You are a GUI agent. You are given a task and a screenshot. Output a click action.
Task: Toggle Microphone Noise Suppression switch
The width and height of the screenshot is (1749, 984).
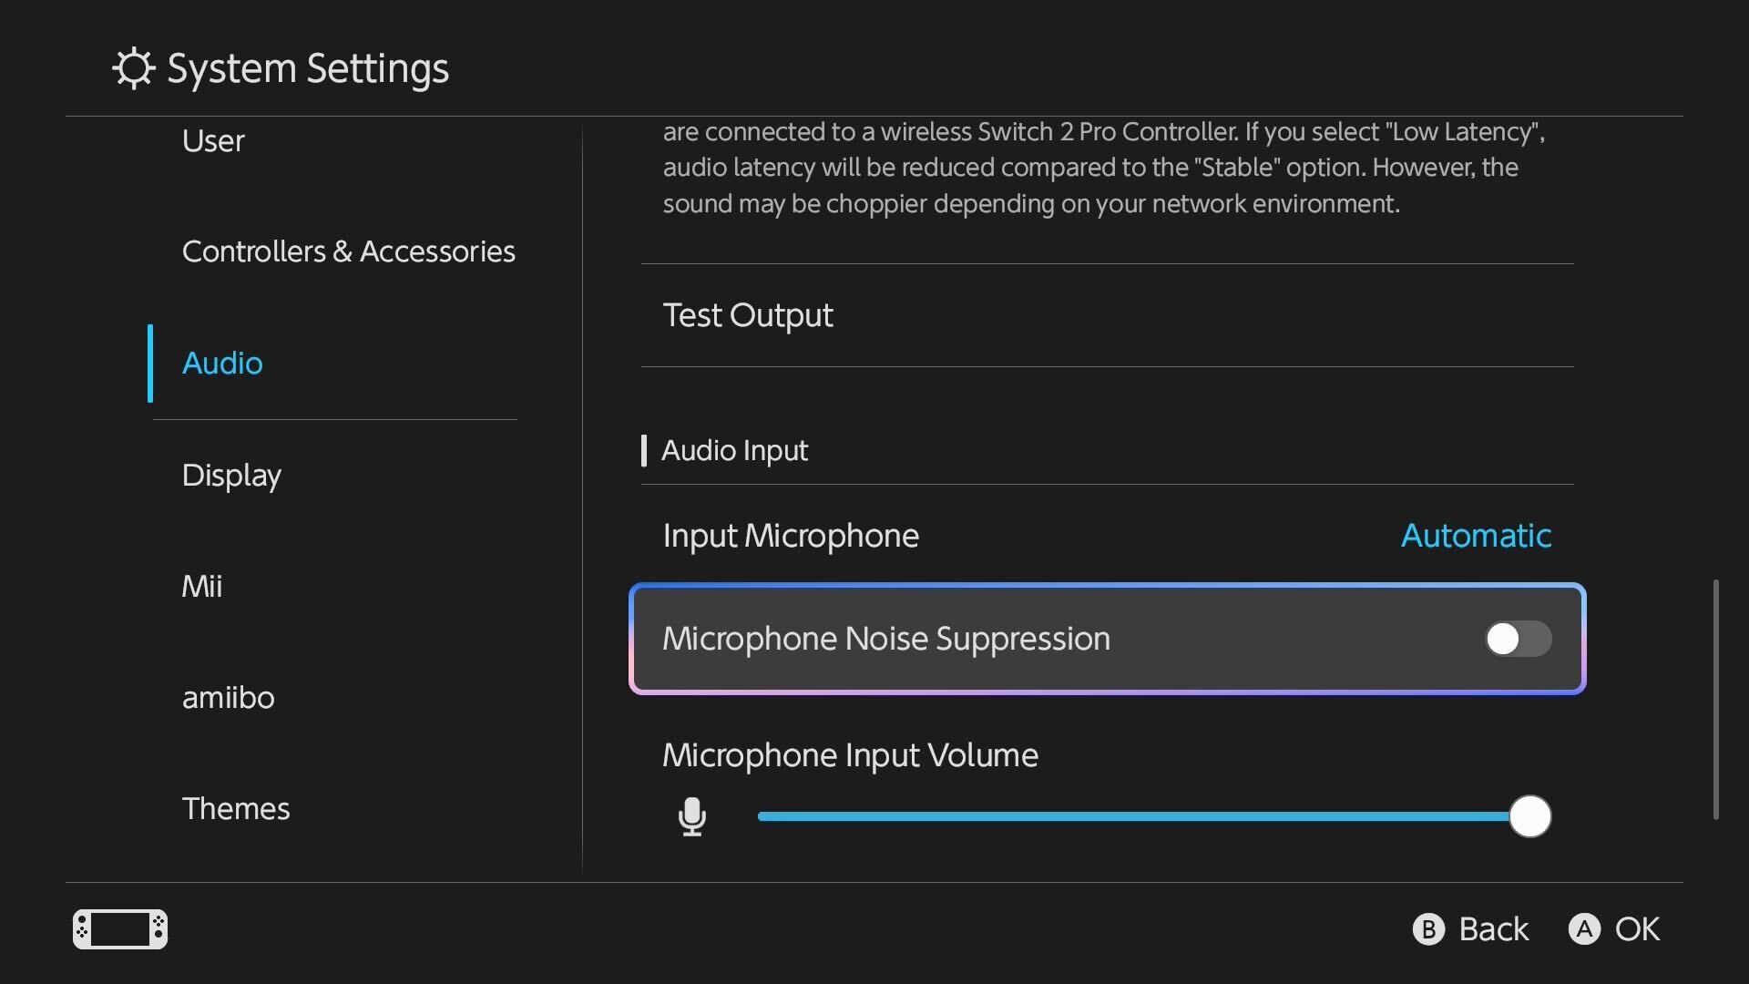(1518, 639)
